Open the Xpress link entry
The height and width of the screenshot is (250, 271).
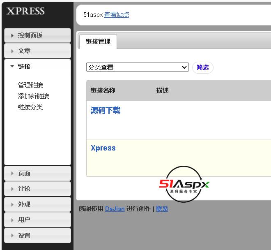(x=103, y=148)
